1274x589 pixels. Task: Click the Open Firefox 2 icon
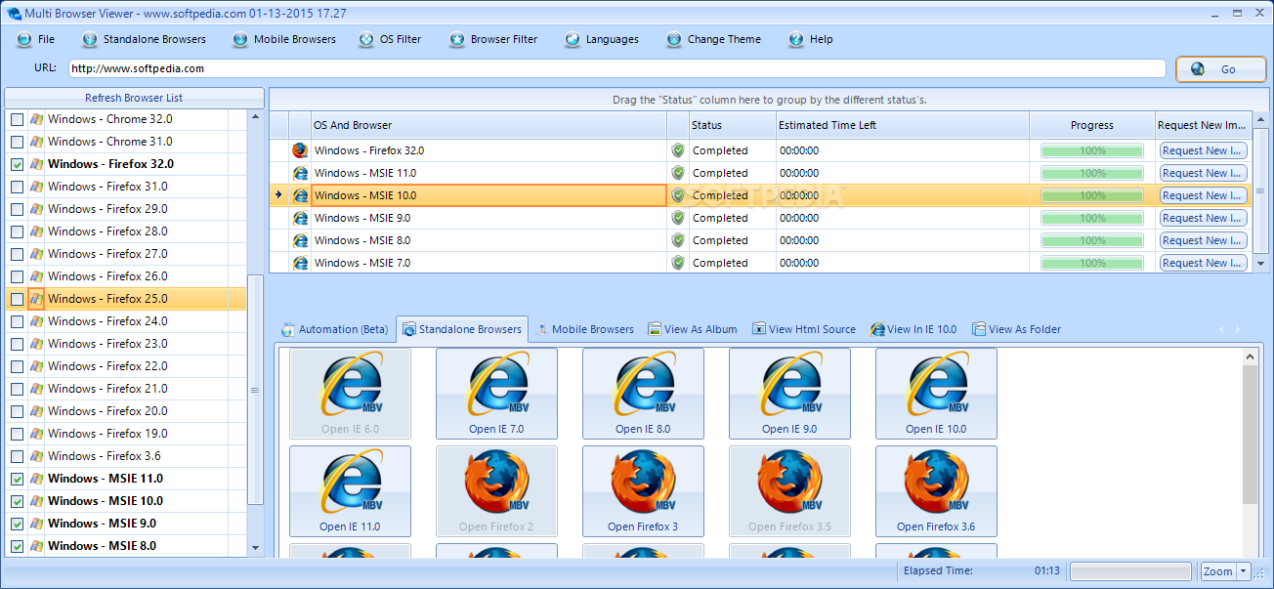(x=496, y=491)
